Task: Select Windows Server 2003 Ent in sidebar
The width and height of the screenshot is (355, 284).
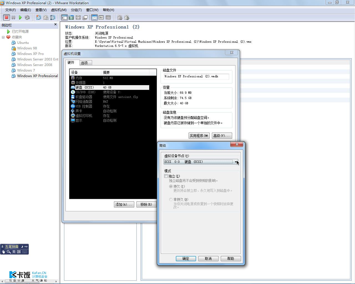Action: pyautogui.click(x=37, y=59)
